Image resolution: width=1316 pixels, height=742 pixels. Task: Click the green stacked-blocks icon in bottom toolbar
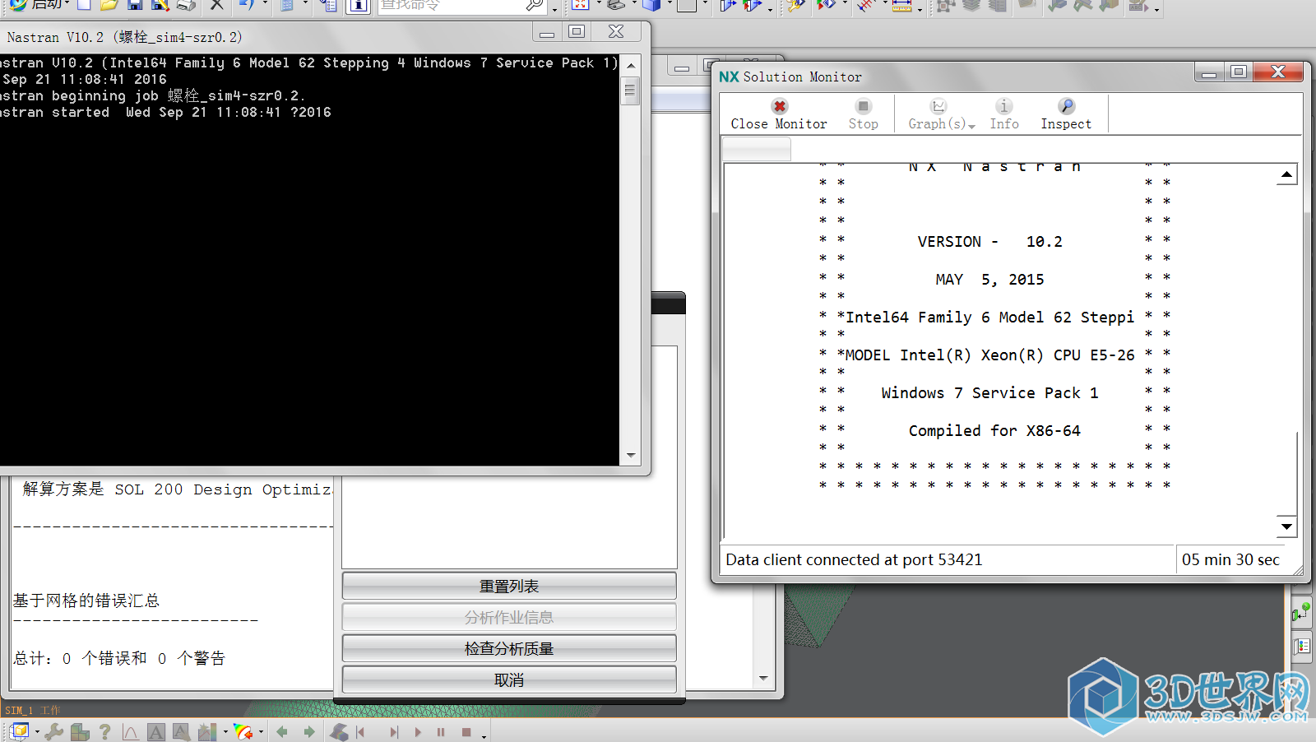tap(80, 731)
